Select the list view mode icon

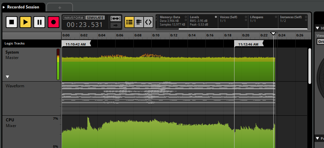(129, 22)
